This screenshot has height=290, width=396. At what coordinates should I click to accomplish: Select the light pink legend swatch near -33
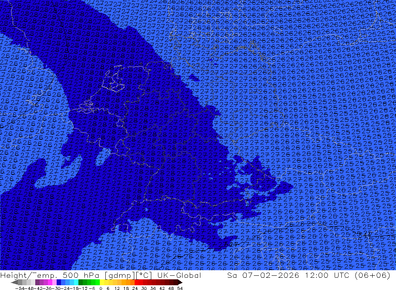(x=54, y=282)
